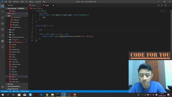Open the Search view in the activity bar

(x=2, y=12)
